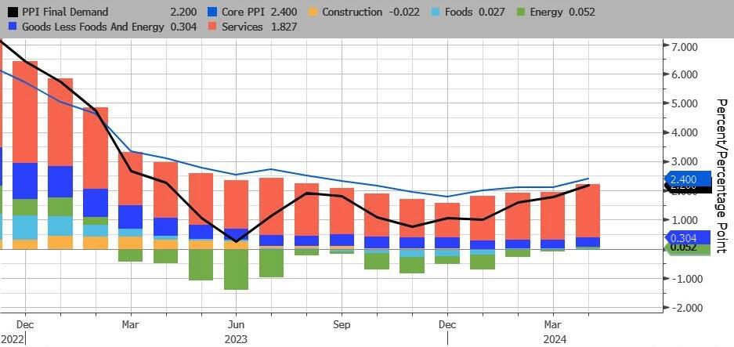Image resolution: width=734 pixels, height=347 pixels.
Task: Click the 0.304 blue axis value marker
Action: (x=687, y=237)
